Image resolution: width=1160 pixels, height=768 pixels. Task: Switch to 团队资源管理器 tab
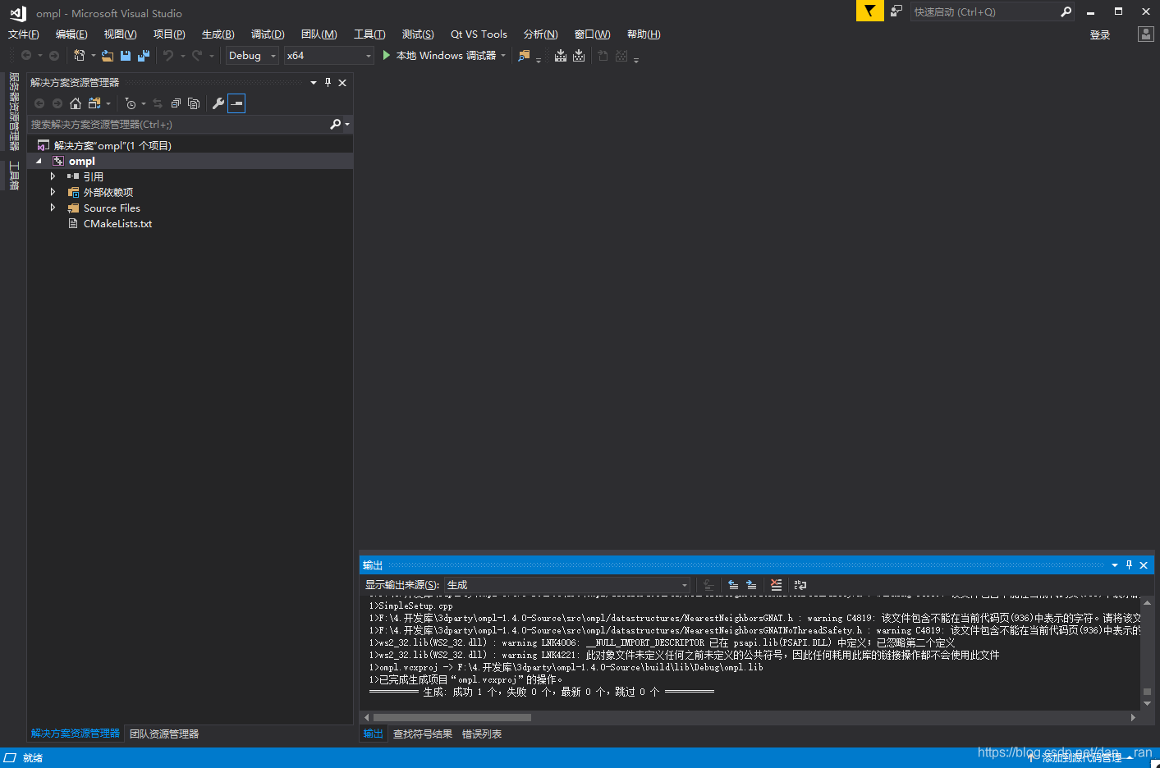pos(164,734)
